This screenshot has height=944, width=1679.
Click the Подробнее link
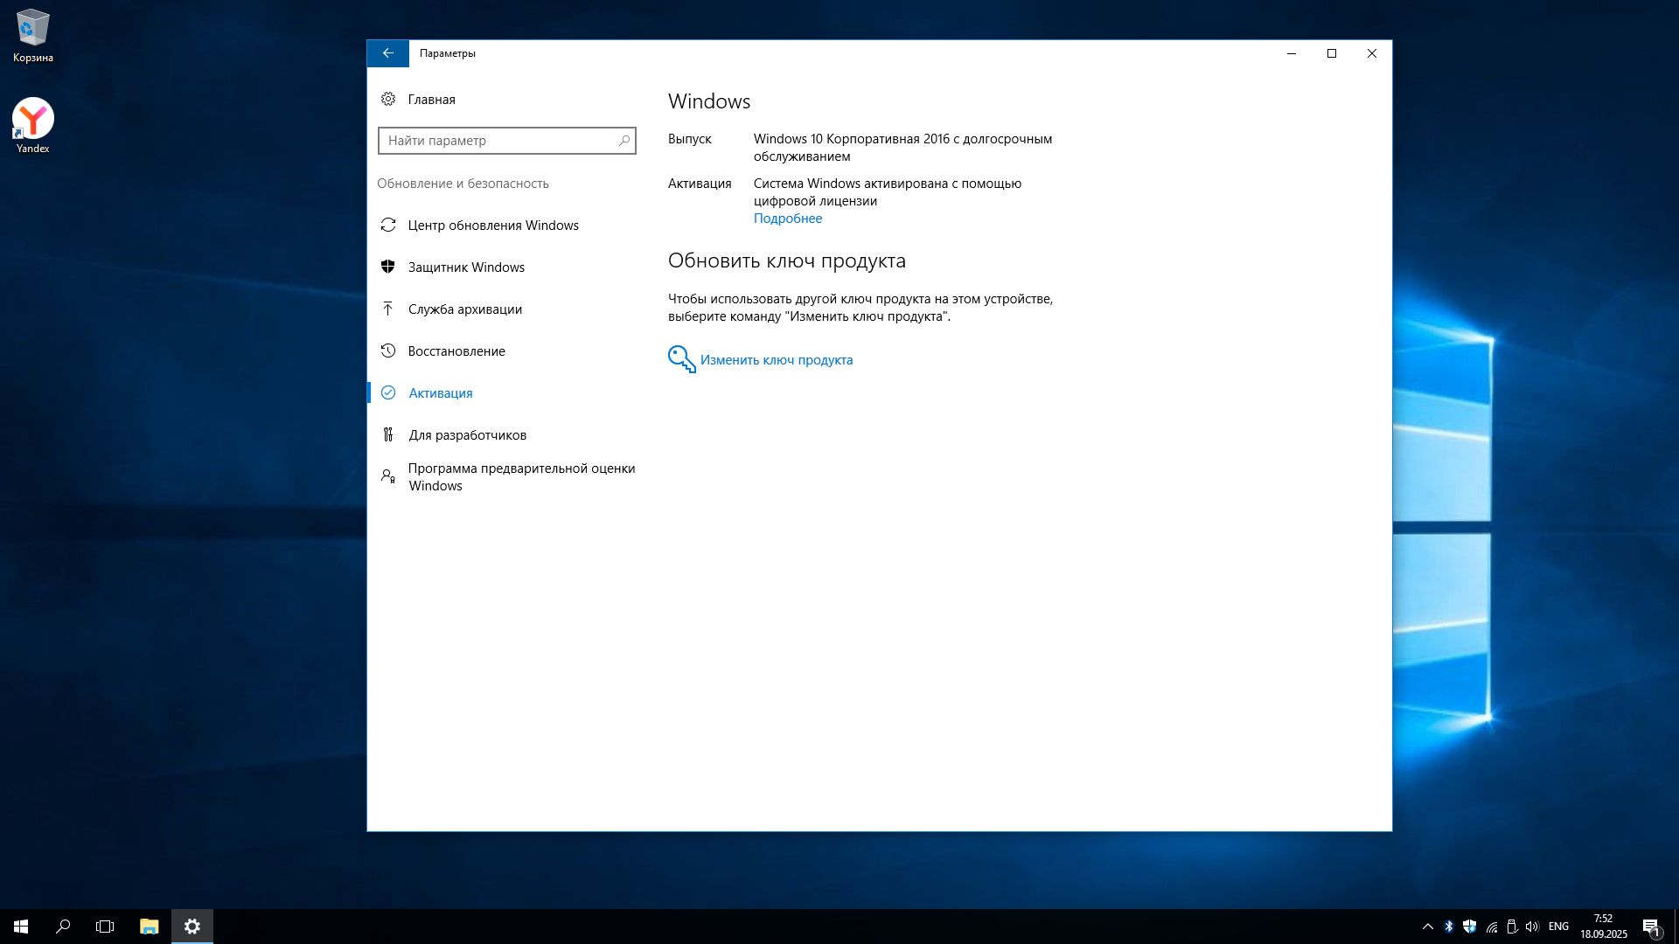[787, 219]
